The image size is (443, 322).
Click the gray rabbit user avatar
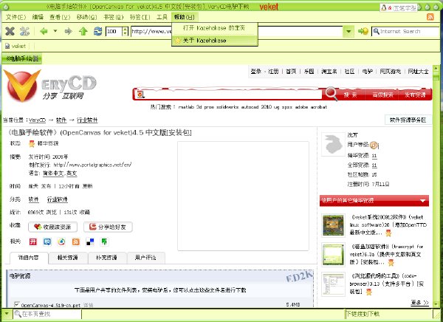pos(334,144)
